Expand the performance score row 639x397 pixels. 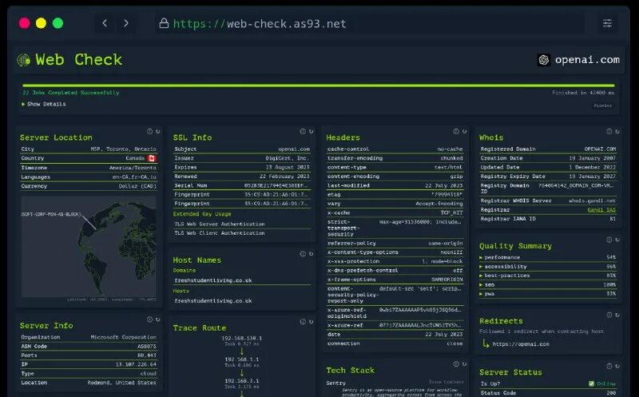(x=548, y=257)
